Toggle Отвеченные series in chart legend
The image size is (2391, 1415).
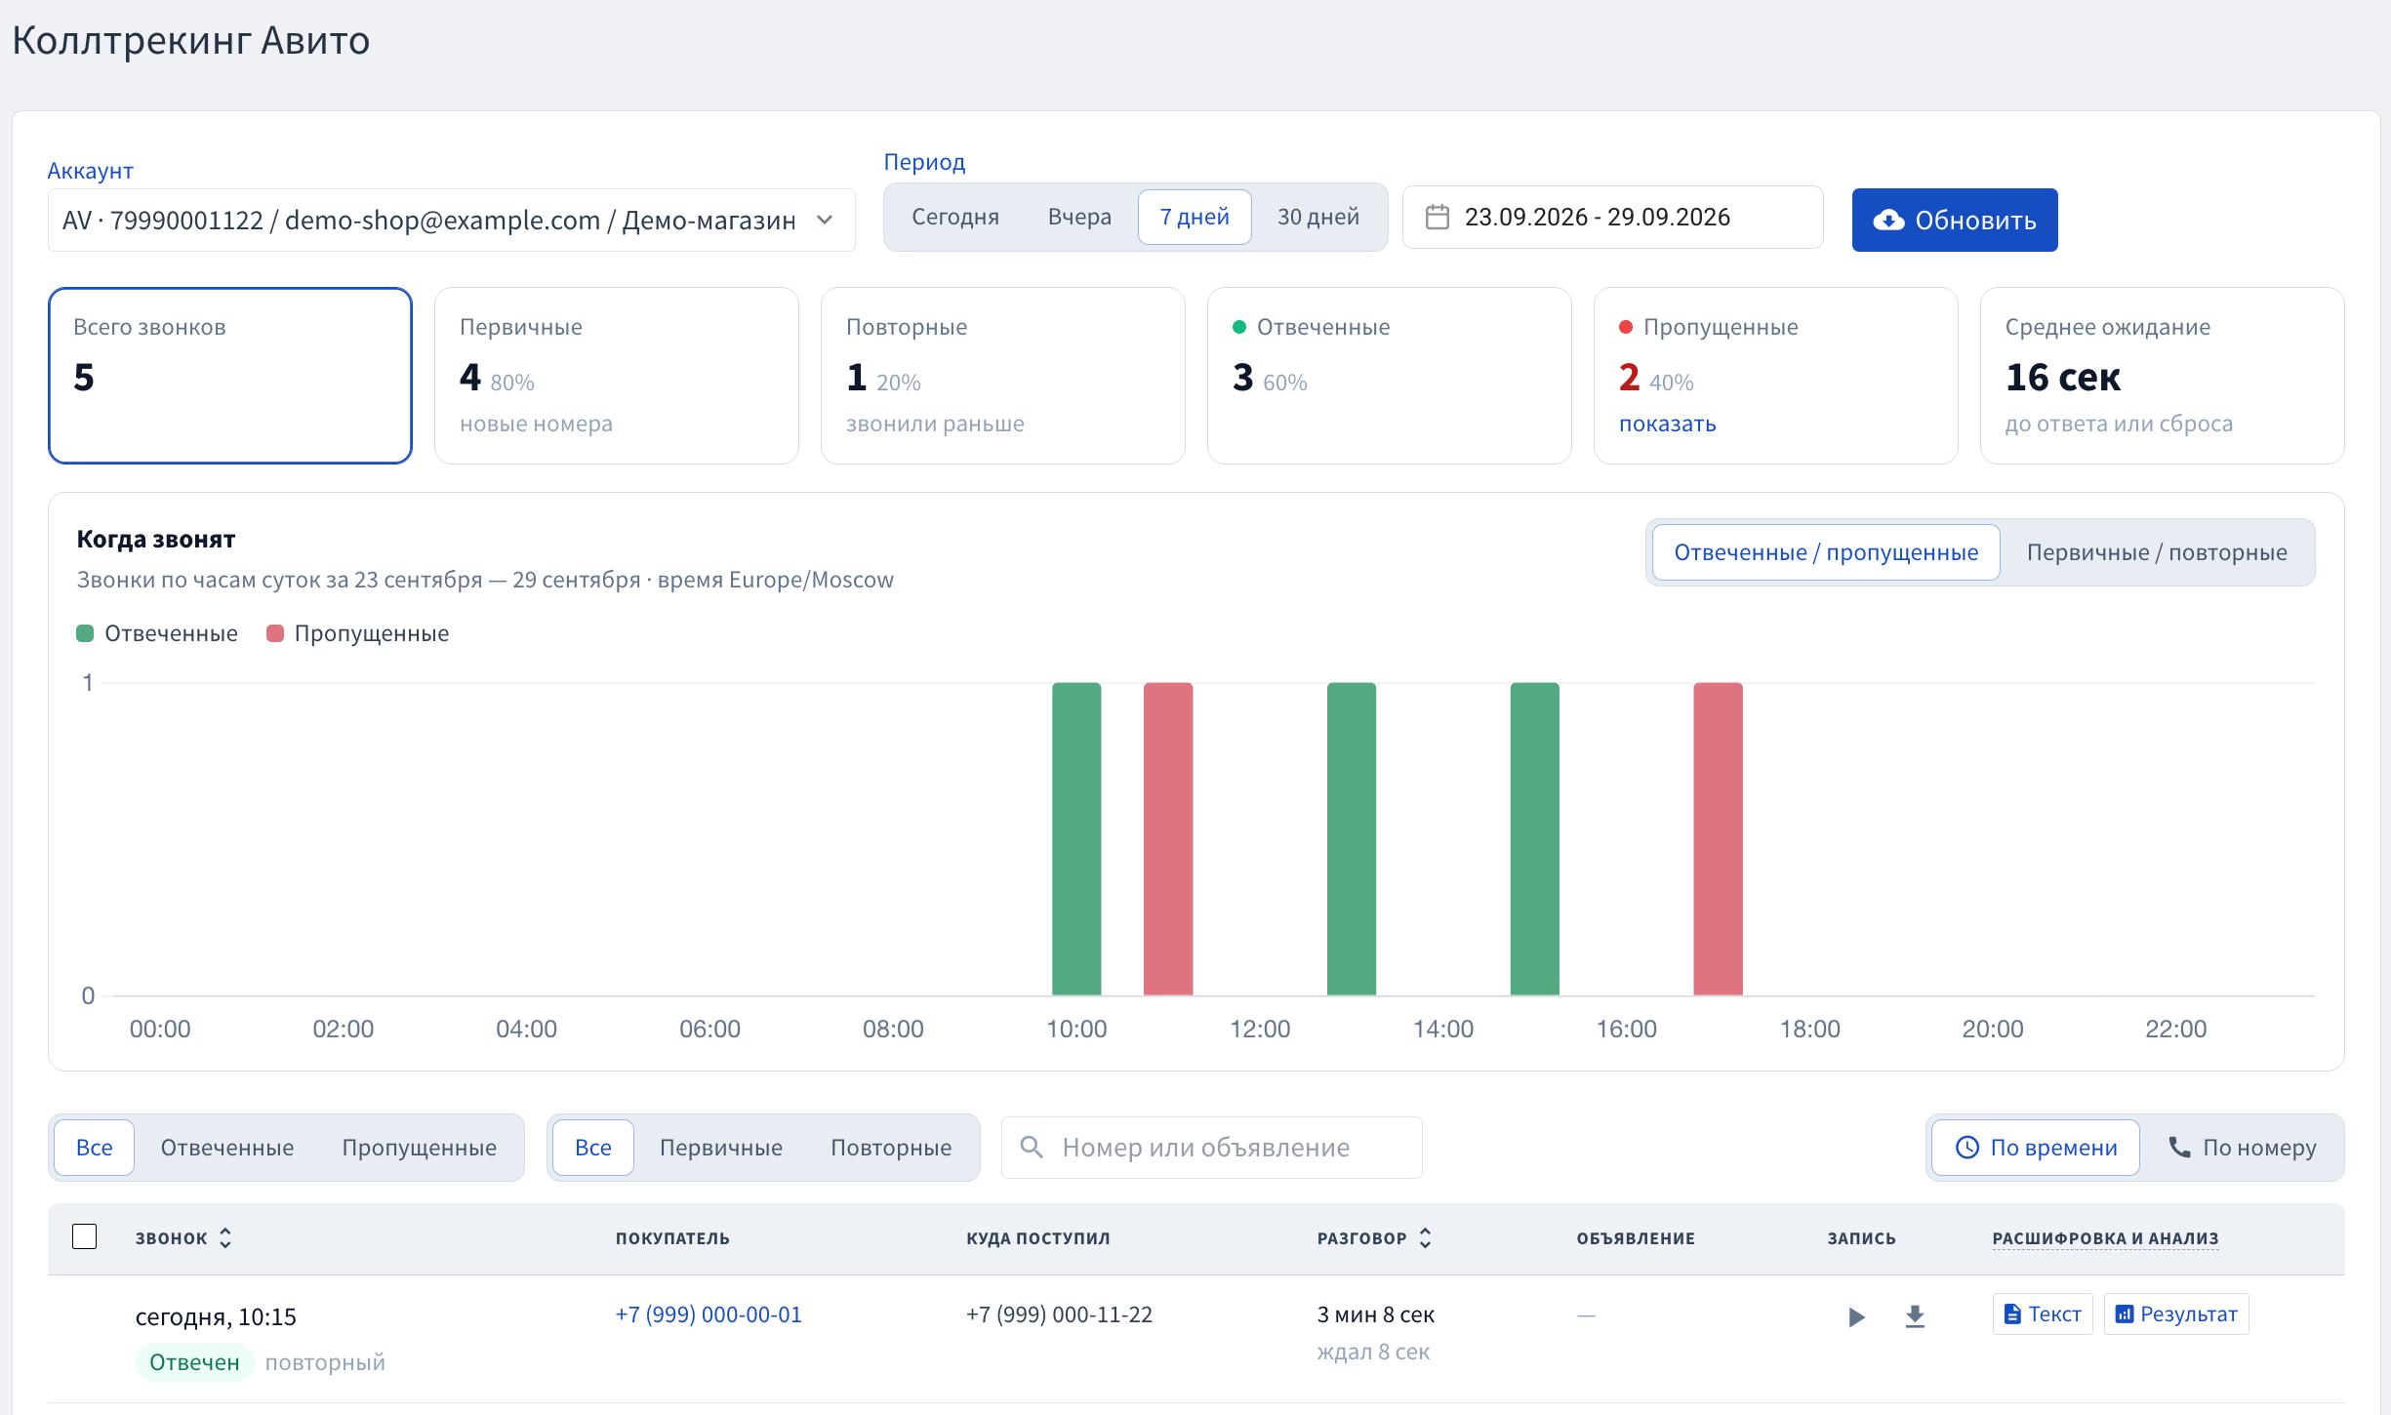tap(157, 633)
